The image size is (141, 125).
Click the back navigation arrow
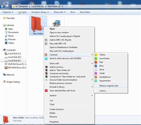2,7
